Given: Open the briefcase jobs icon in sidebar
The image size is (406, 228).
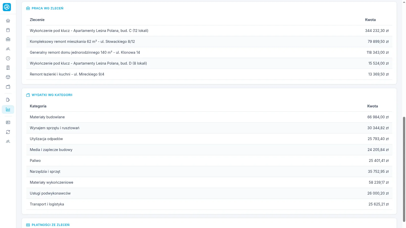Looking at the screenshot, I should [8, 39].
